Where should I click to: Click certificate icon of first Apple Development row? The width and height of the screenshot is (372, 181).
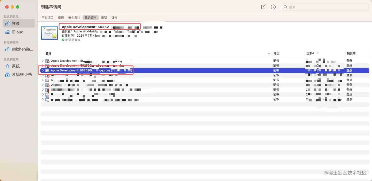pos(47,61)
